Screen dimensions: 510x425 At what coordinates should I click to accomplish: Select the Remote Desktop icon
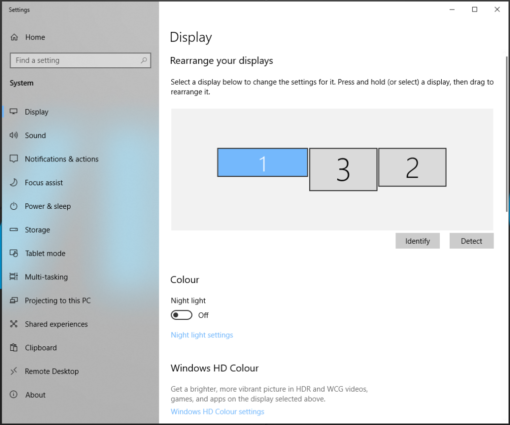(x=14, y=371)
